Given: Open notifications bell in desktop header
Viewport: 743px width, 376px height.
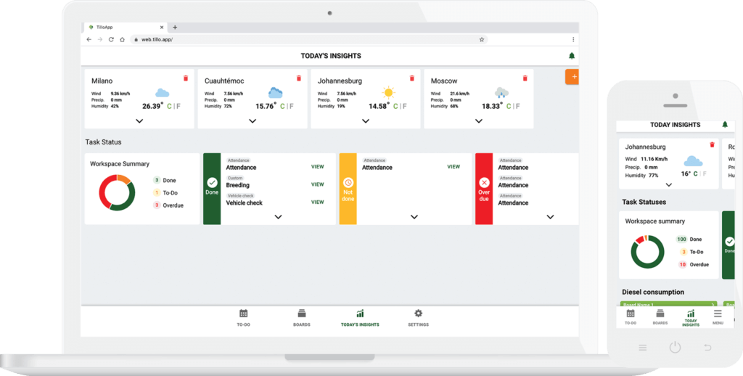Looking at the screenshot, I should [571, 56].
